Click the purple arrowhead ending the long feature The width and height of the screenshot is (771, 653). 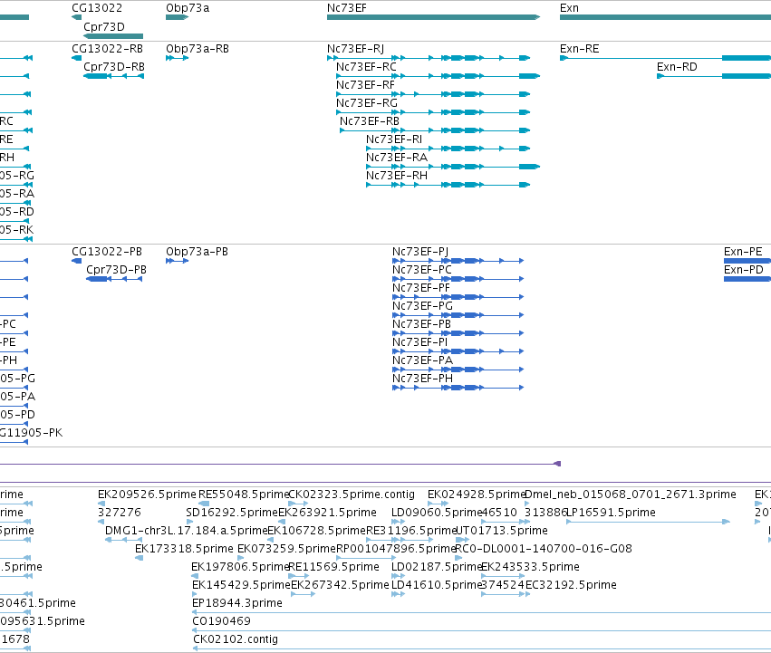[557, 464]
